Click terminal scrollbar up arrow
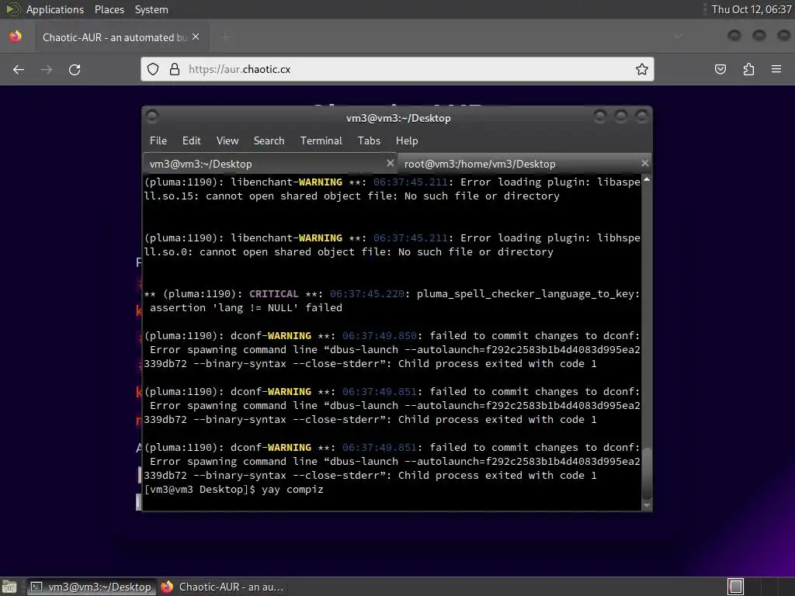The image size is (795, 596). (x=647, y=180)
